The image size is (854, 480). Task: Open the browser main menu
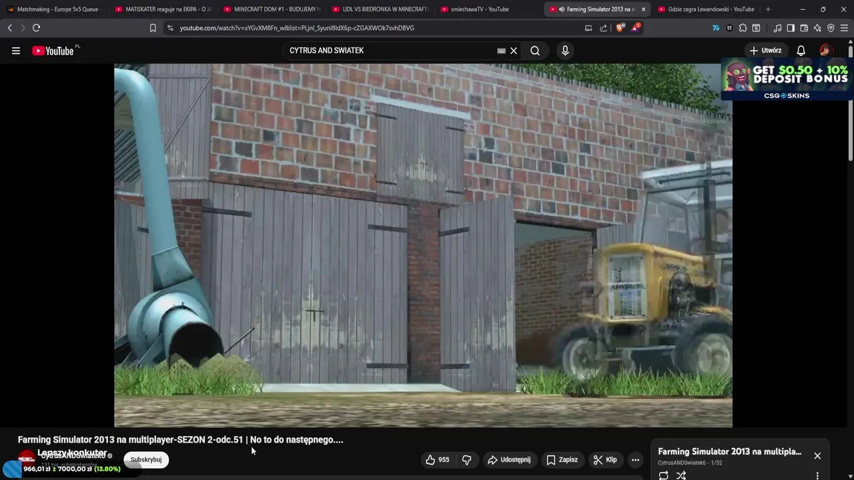844,28
